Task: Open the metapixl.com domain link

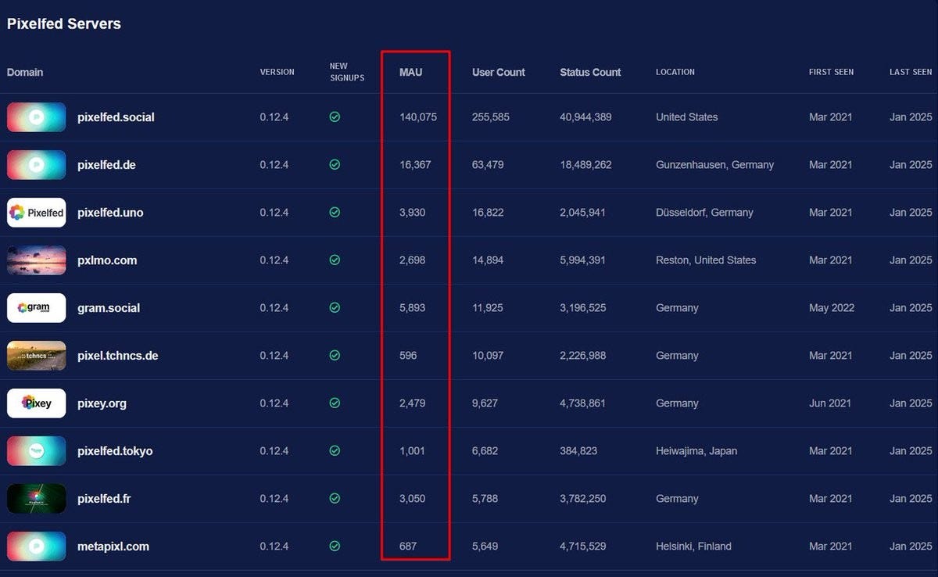Action: (113, 547)
